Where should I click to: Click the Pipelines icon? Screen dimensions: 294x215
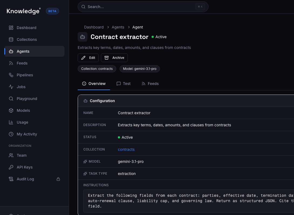[x=11, y=75]
